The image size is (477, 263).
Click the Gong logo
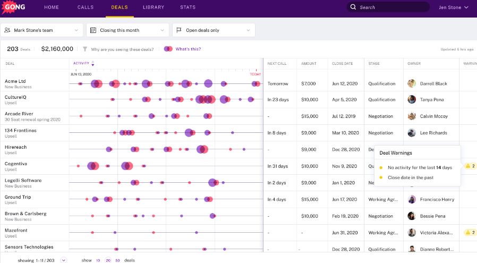(14, 7)
